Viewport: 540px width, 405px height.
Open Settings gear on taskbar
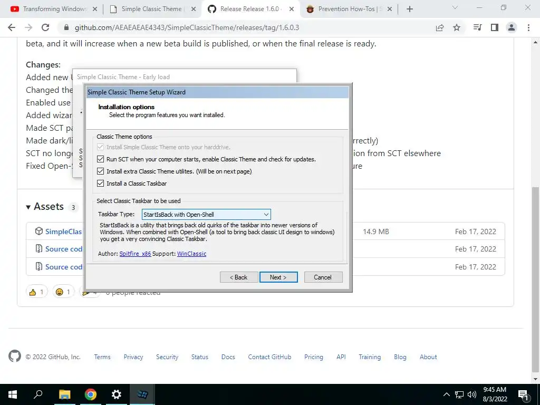117,394
